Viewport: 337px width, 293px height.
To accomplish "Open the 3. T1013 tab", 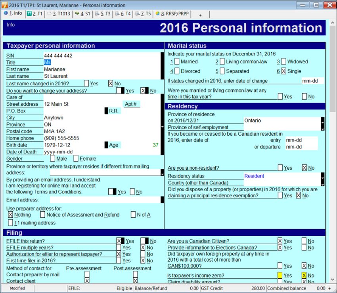I will (59, 13).
